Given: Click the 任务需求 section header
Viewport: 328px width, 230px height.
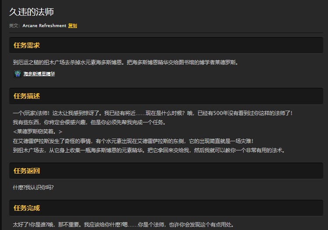Looking at the screenshot, I should point(166,45).
